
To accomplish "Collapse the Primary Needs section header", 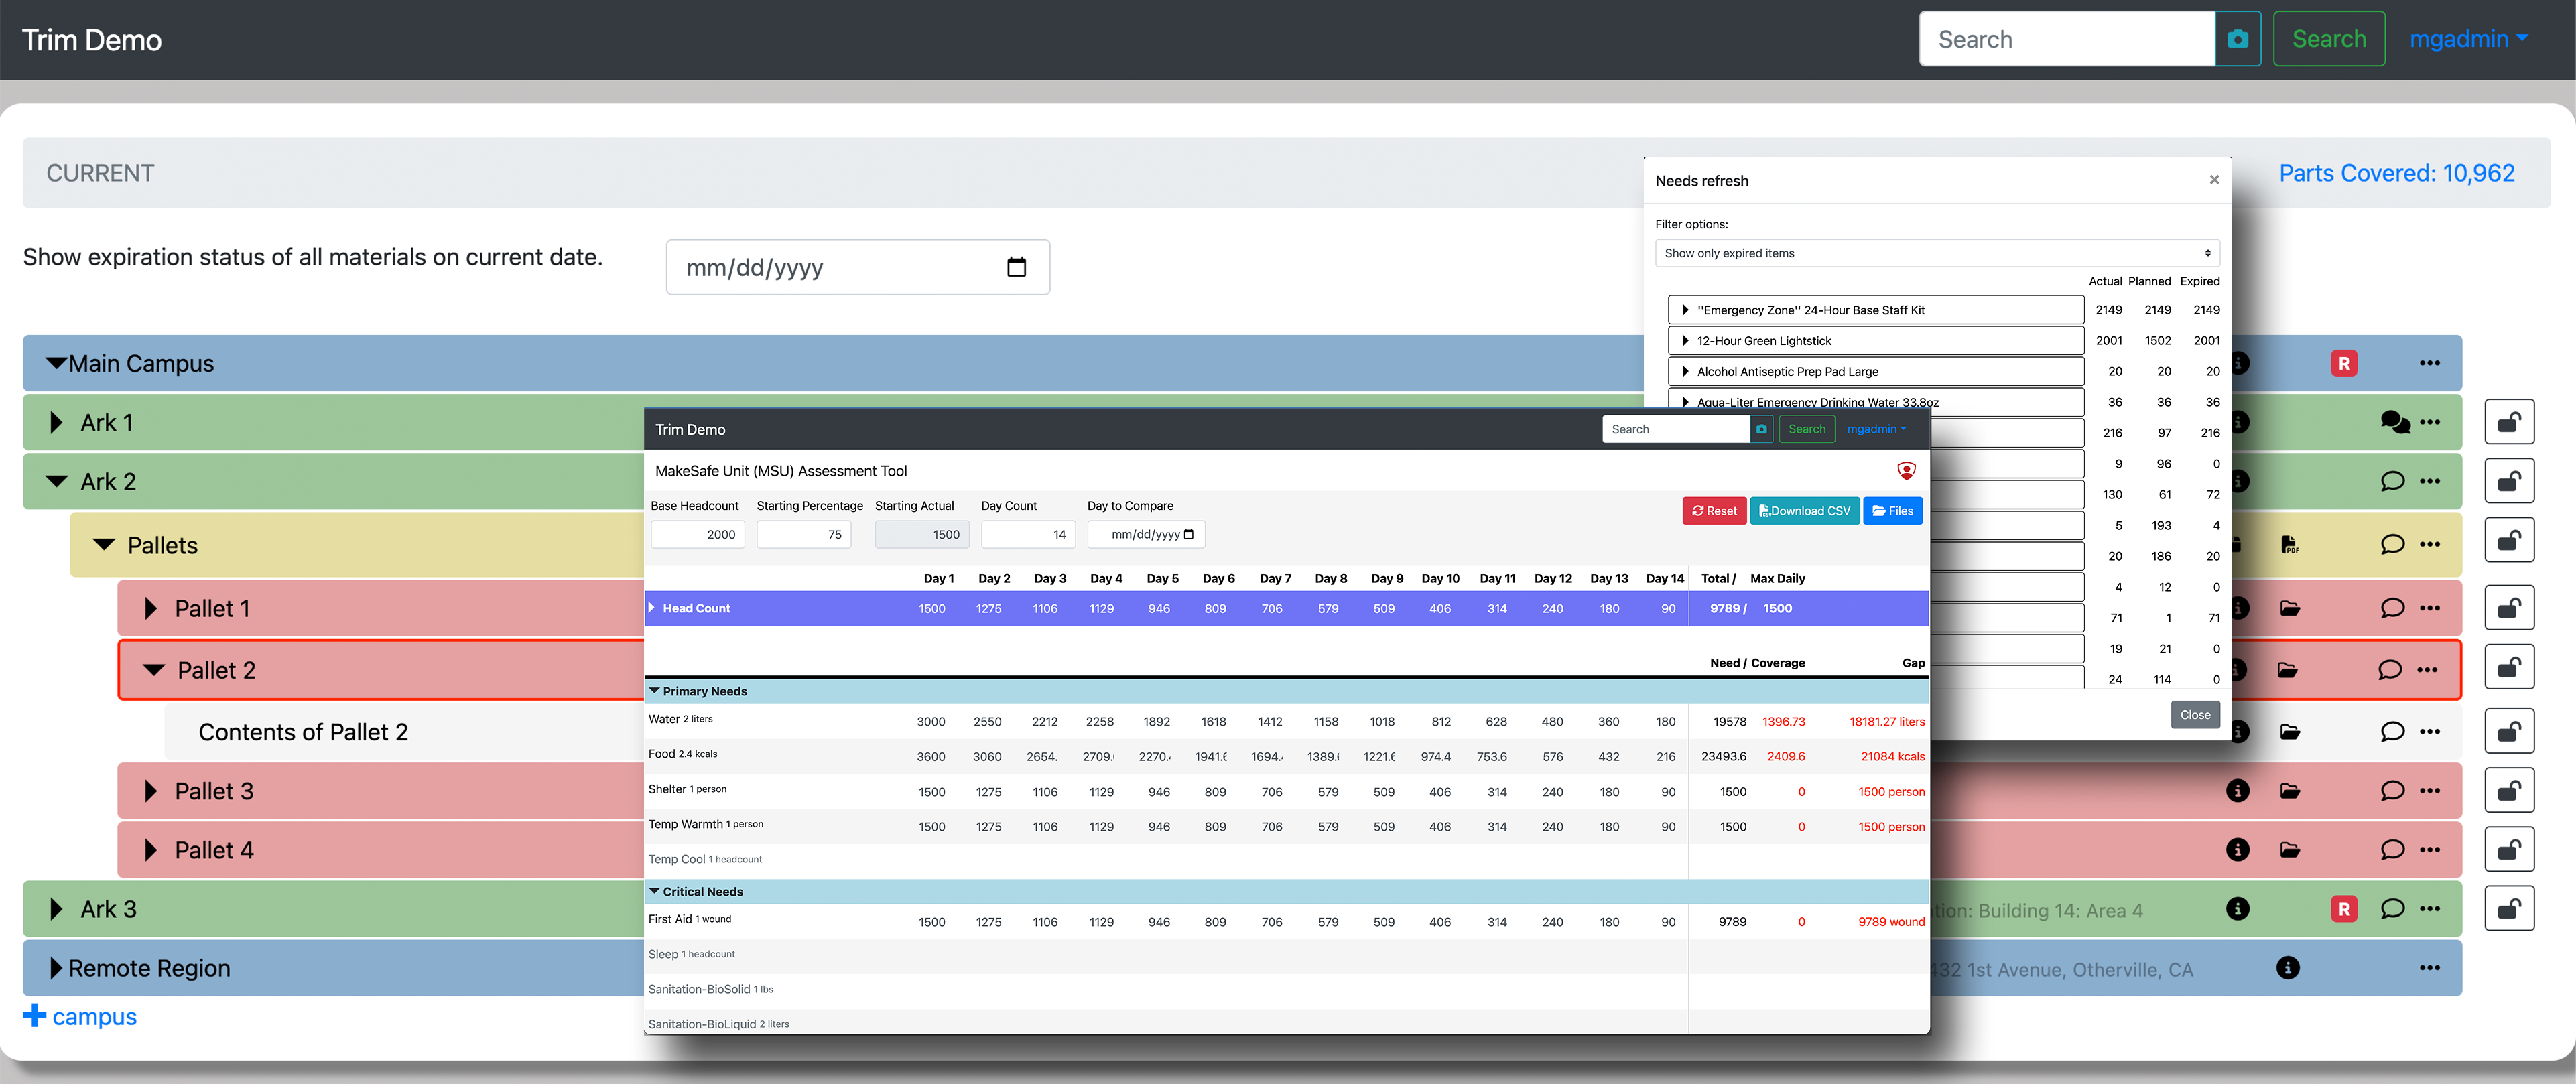I will point(655,691).
